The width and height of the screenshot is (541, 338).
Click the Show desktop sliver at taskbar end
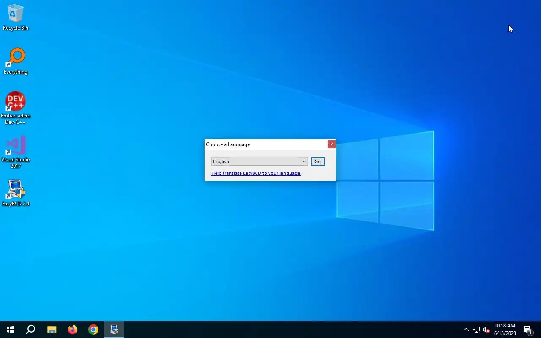click(x=540, y=330)
